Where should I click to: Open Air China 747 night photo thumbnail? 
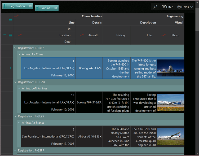(171, 68)
